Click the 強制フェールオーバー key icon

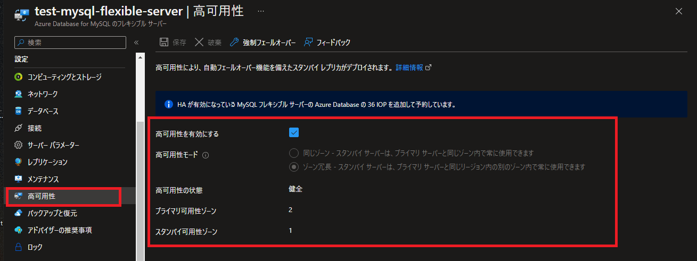[234, 43]
